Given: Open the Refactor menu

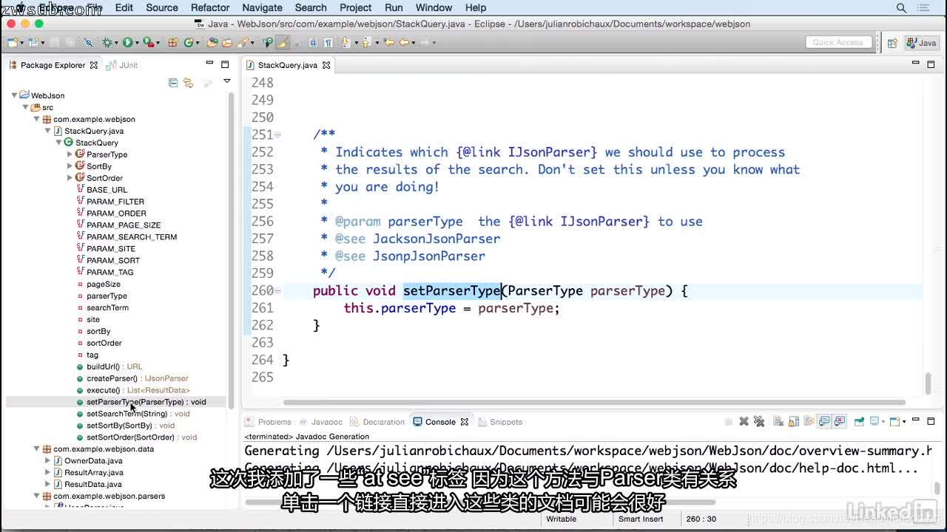Looking at the screenshot, I should 210,7.
